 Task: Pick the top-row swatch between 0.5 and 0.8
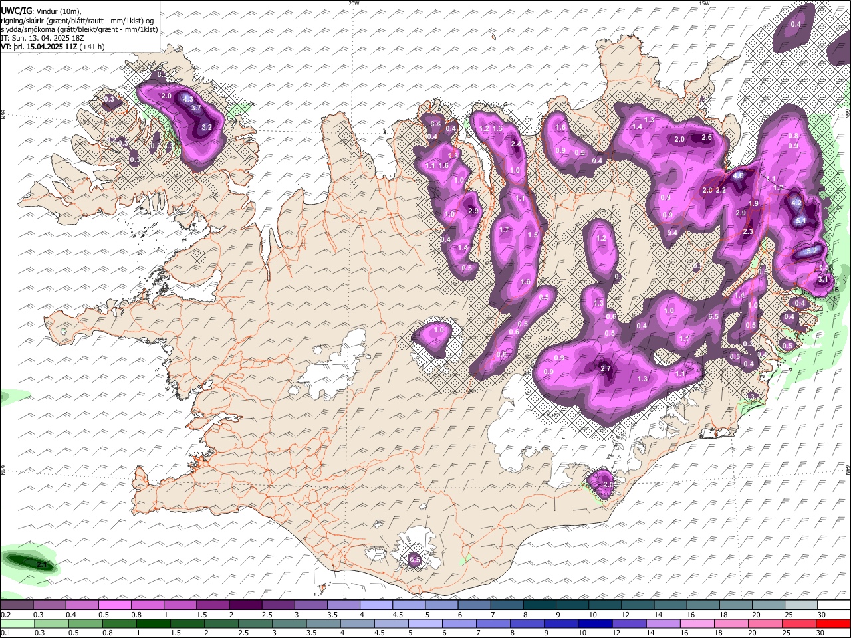click(x=114, y=605)
